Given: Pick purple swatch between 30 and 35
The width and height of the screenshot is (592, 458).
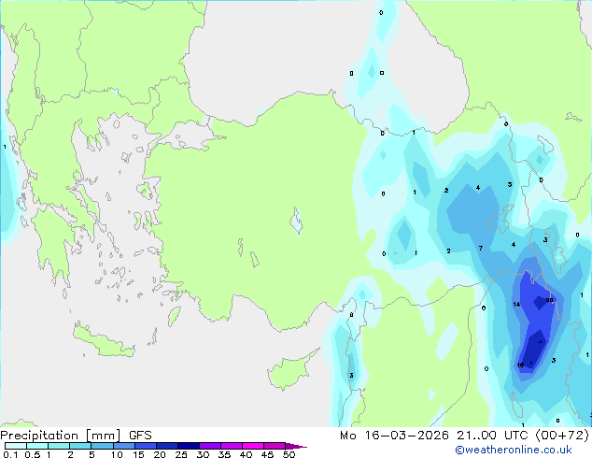Looking at the screenshot, I should tap(209, 446).
